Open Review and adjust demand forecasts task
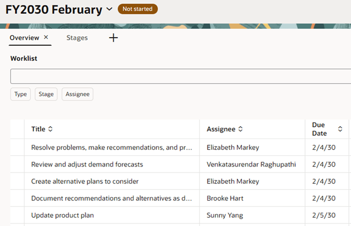 (87, 164)
